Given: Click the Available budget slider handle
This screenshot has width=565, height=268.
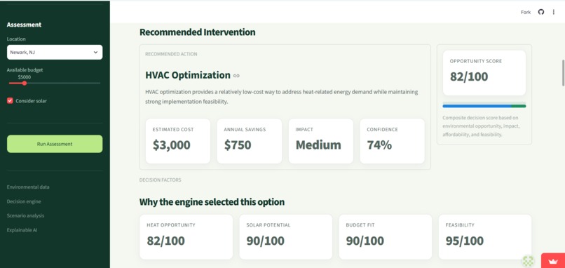Looking at the screenshot, I should click(24, 83).
